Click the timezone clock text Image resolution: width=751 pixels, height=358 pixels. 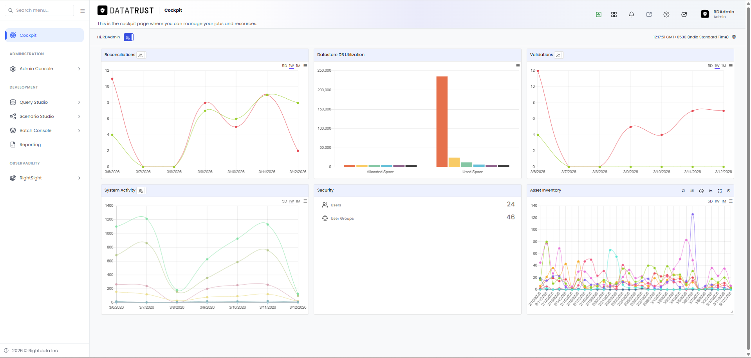pos(691,37)
